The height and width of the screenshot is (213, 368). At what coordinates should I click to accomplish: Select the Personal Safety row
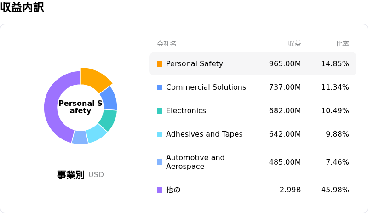click(253, 63)
